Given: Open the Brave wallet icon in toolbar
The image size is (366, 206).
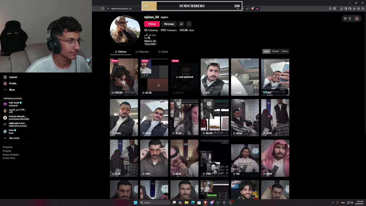Looking at the screenshot, I should point(350,9).
